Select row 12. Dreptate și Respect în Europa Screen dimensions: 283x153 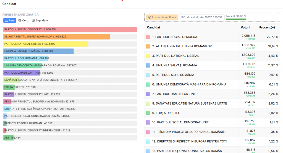click(212, 142)
